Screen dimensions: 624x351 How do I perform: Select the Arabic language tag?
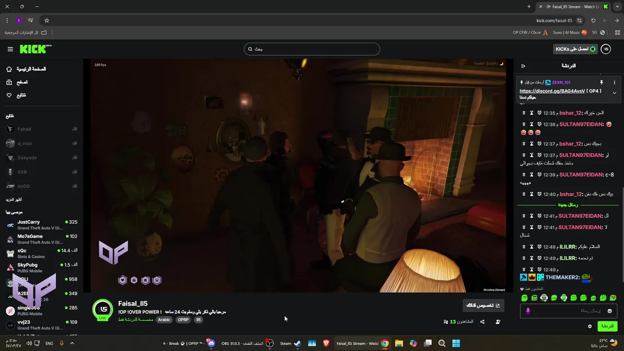(164, 320)
